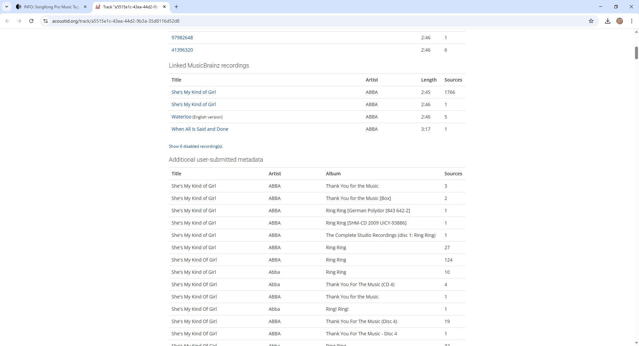
Task: Open Chrome three-dot menu
Action: coord(632,21)
